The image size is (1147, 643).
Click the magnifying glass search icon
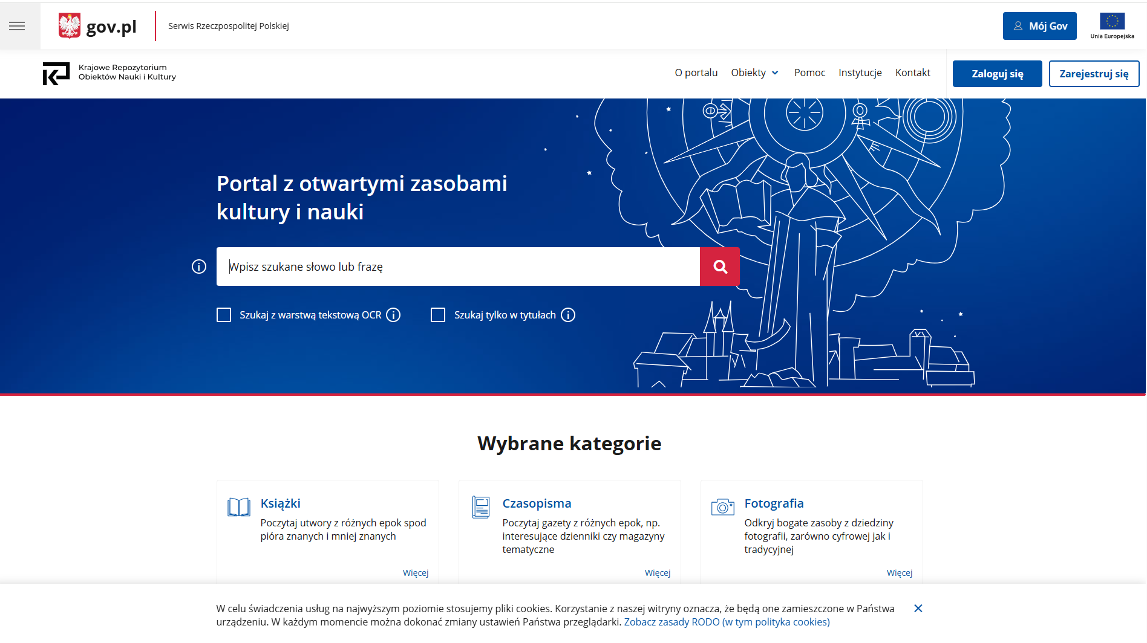tap(719, 267)
